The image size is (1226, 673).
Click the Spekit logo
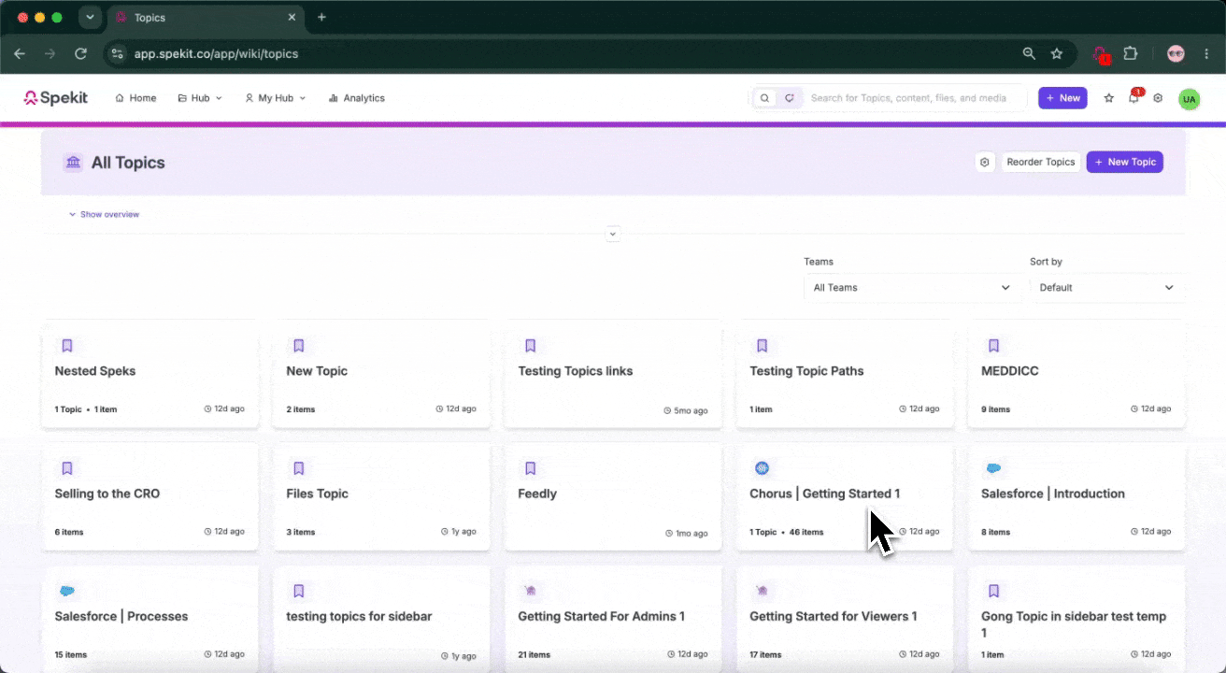55,98
